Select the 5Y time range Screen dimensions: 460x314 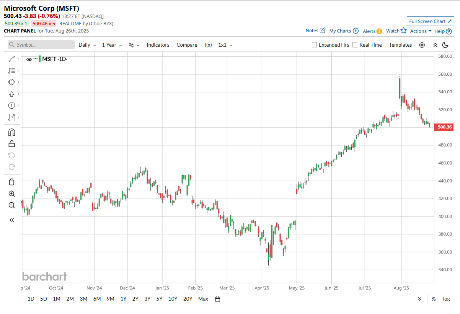(x=159, y=299)
